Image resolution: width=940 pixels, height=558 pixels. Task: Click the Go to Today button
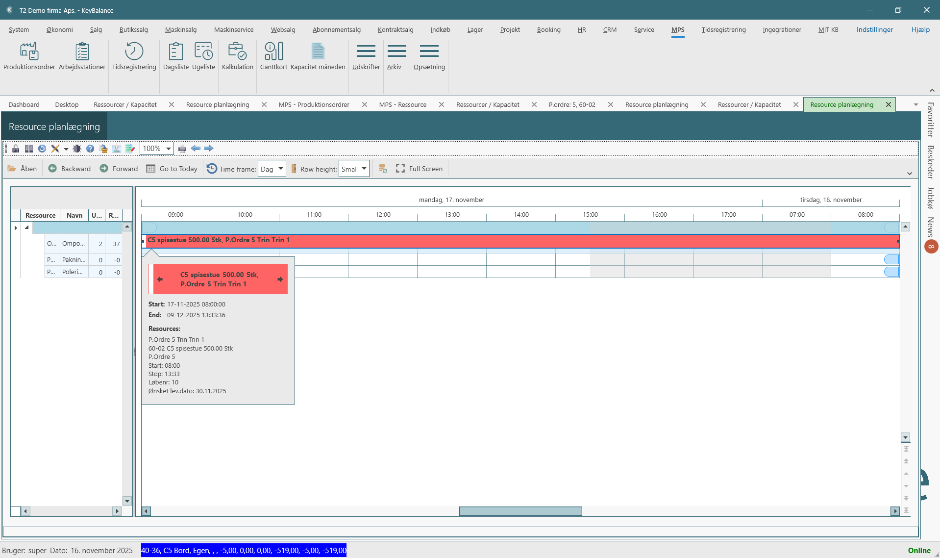172,169
